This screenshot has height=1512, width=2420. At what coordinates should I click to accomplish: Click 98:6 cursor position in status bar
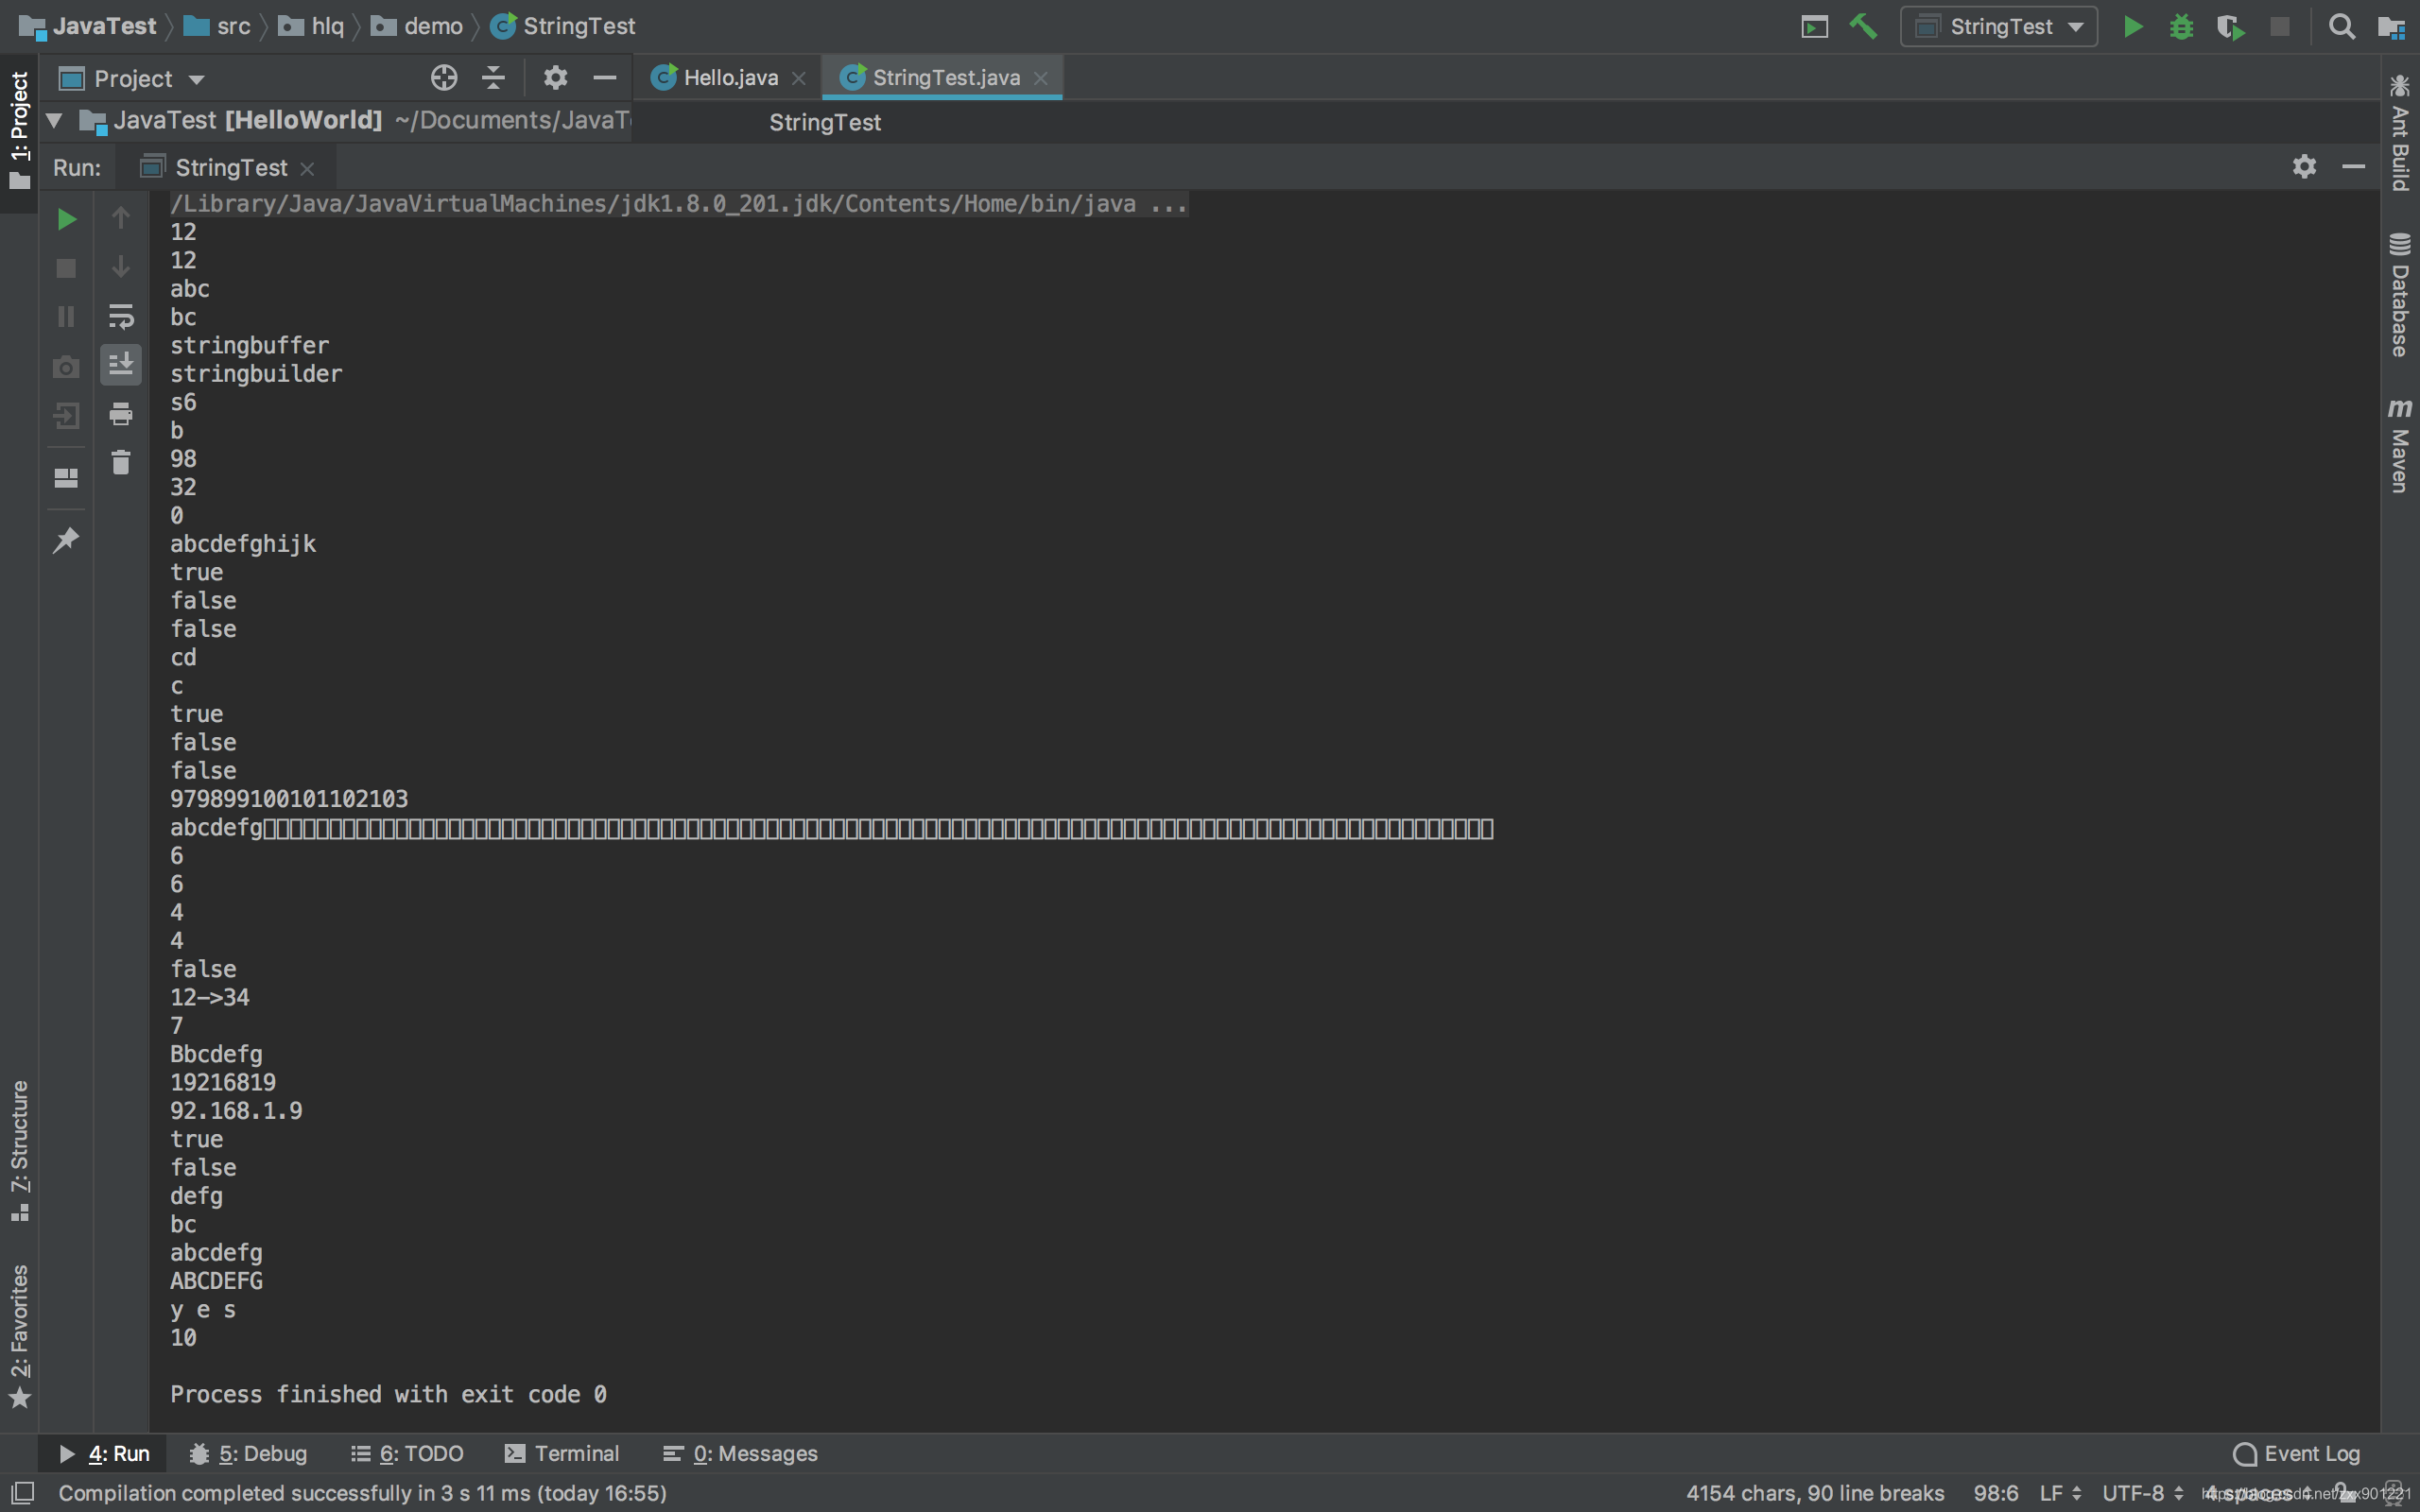click(x=1995, y=1493)
